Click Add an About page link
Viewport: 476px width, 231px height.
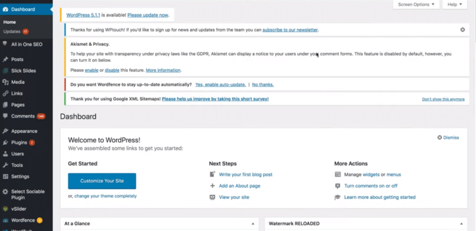(240, 186)
